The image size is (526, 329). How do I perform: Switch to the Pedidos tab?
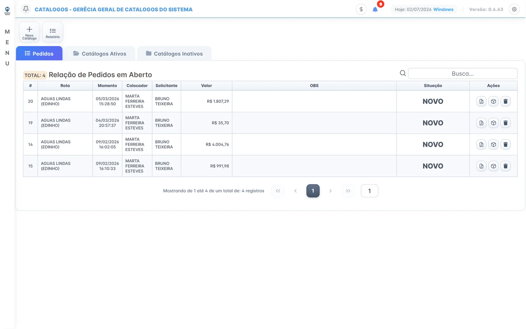(x=39, y=53)
